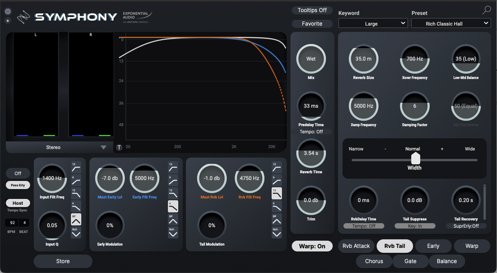Switch to the Rvb Tail tab

click(395, 246)
